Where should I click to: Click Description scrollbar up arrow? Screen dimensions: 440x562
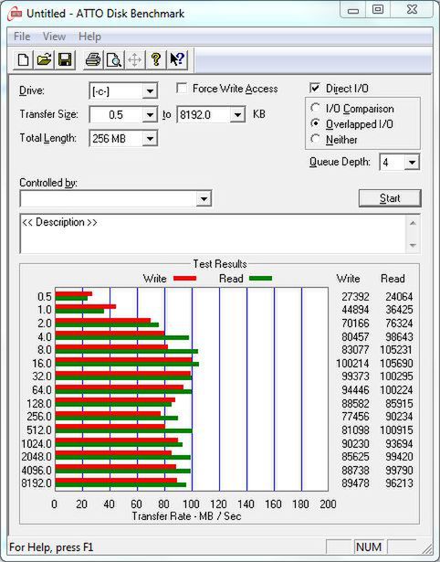coord(413,224)
